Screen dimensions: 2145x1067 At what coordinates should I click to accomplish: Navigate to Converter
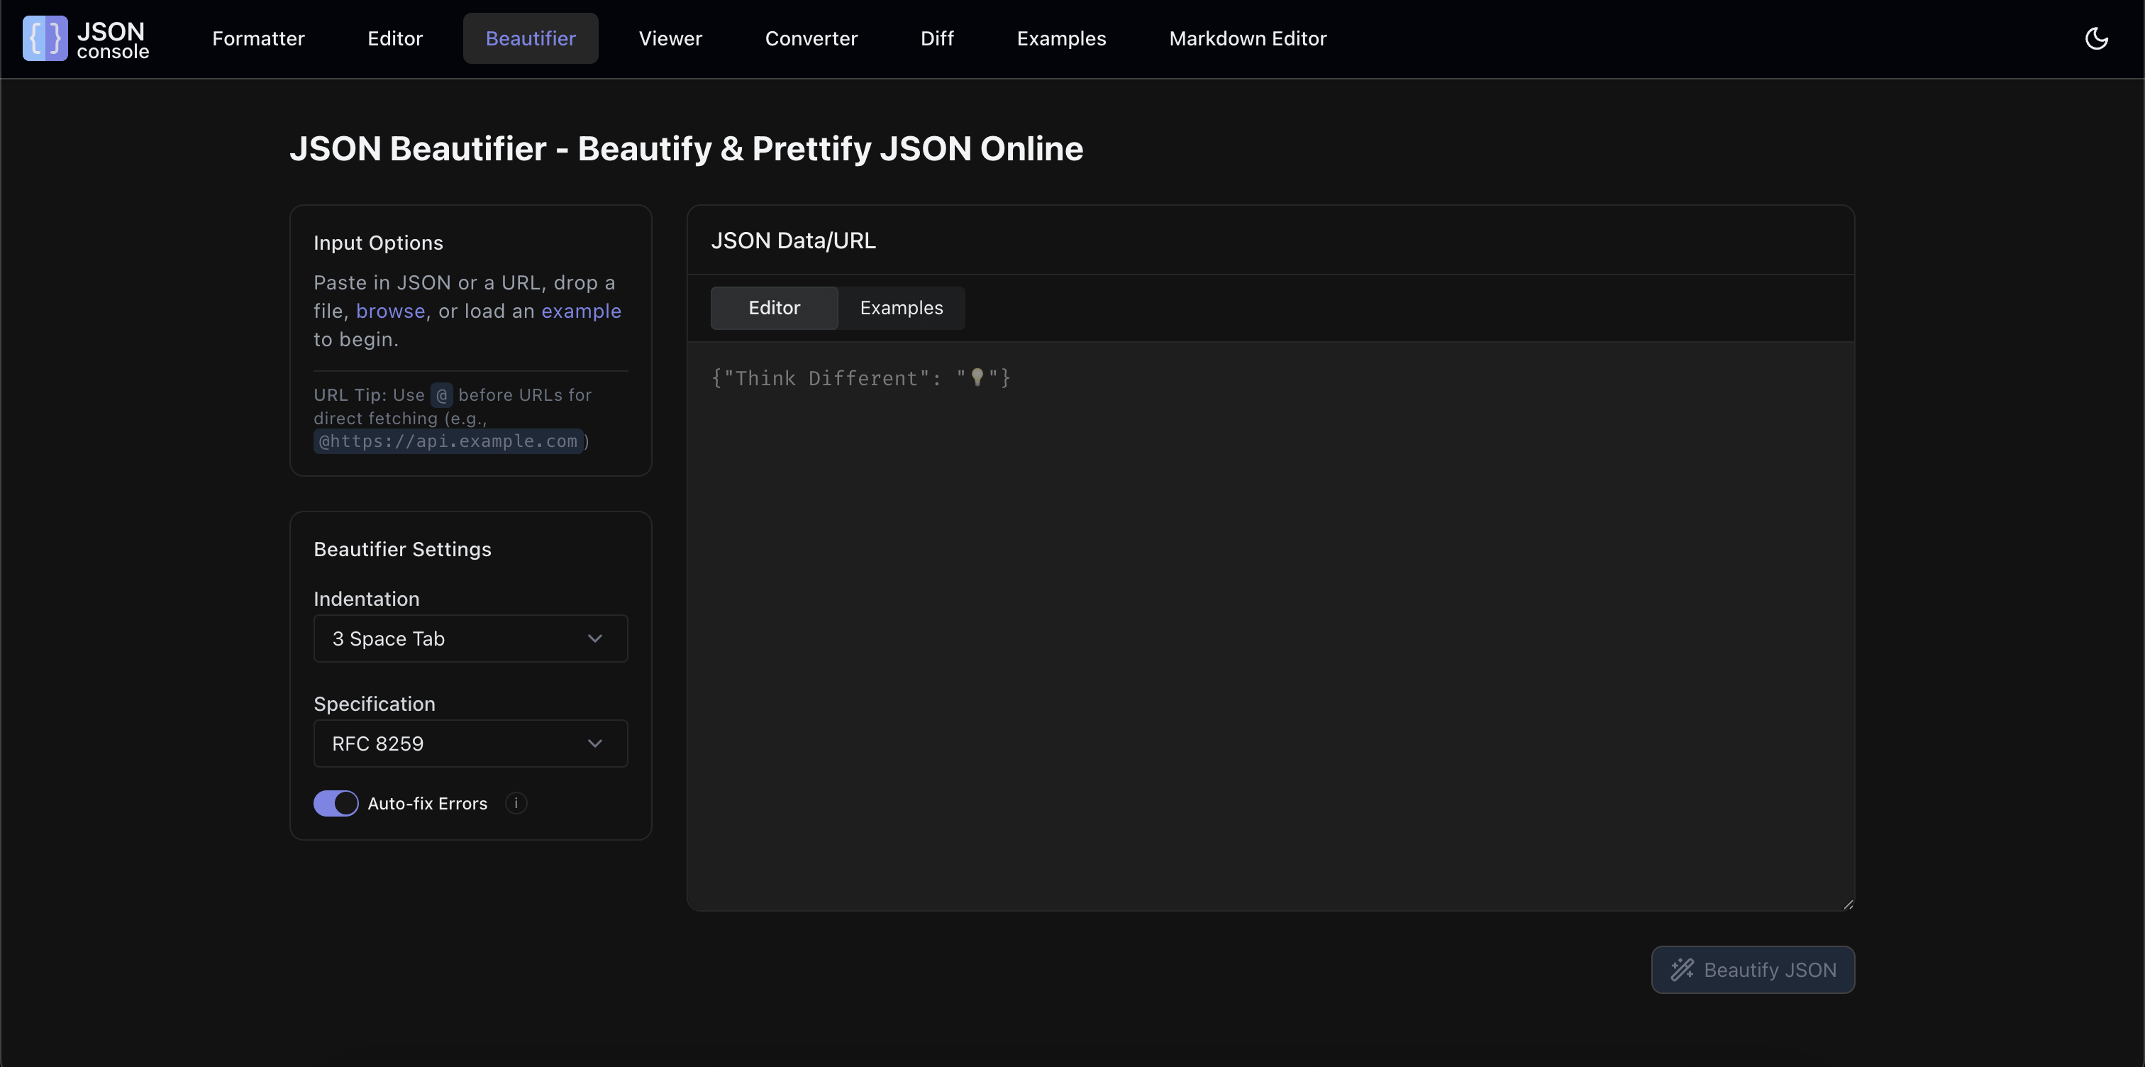[x=811, y=38]
